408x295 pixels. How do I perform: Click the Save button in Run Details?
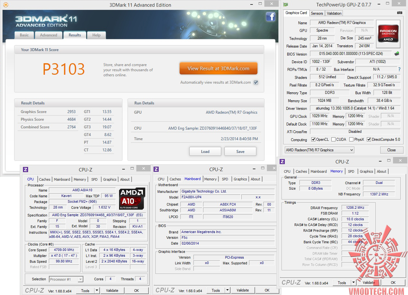(240, 151)
